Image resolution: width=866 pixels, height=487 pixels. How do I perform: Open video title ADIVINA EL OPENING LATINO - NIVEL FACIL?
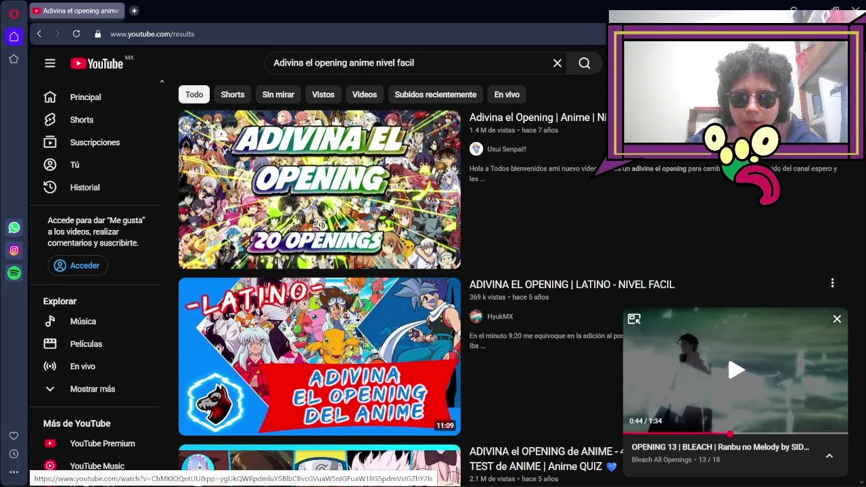[572, 285]
